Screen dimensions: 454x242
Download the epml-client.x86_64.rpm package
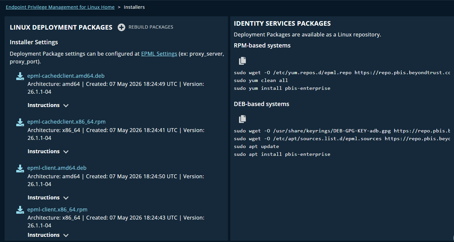(57, 209)
